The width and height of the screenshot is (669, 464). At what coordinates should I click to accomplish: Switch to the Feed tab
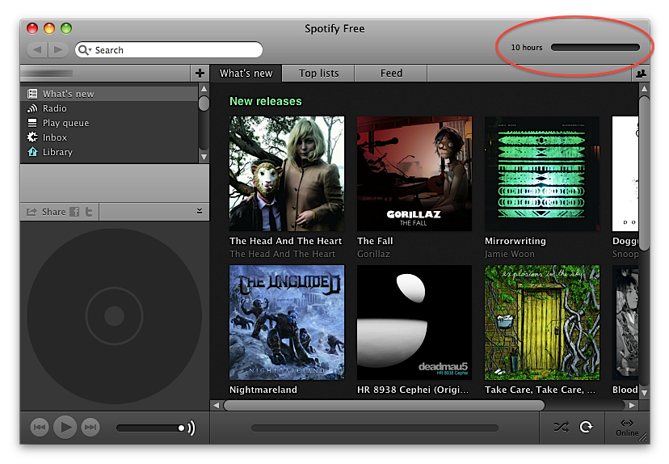click(391, 74)
